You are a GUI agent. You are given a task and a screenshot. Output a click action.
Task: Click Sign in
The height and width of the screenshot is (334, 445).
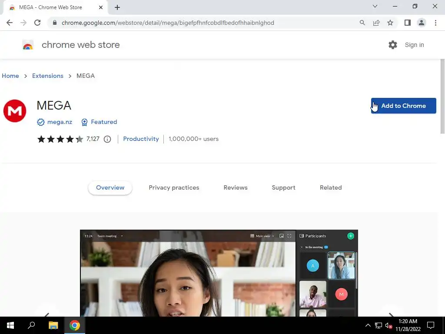tap(414, 45)
